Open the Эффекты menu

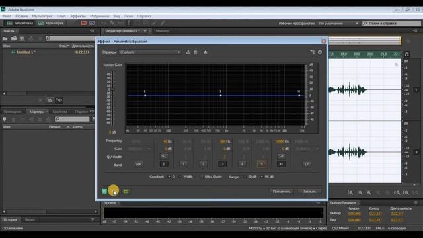coord(78,16)
